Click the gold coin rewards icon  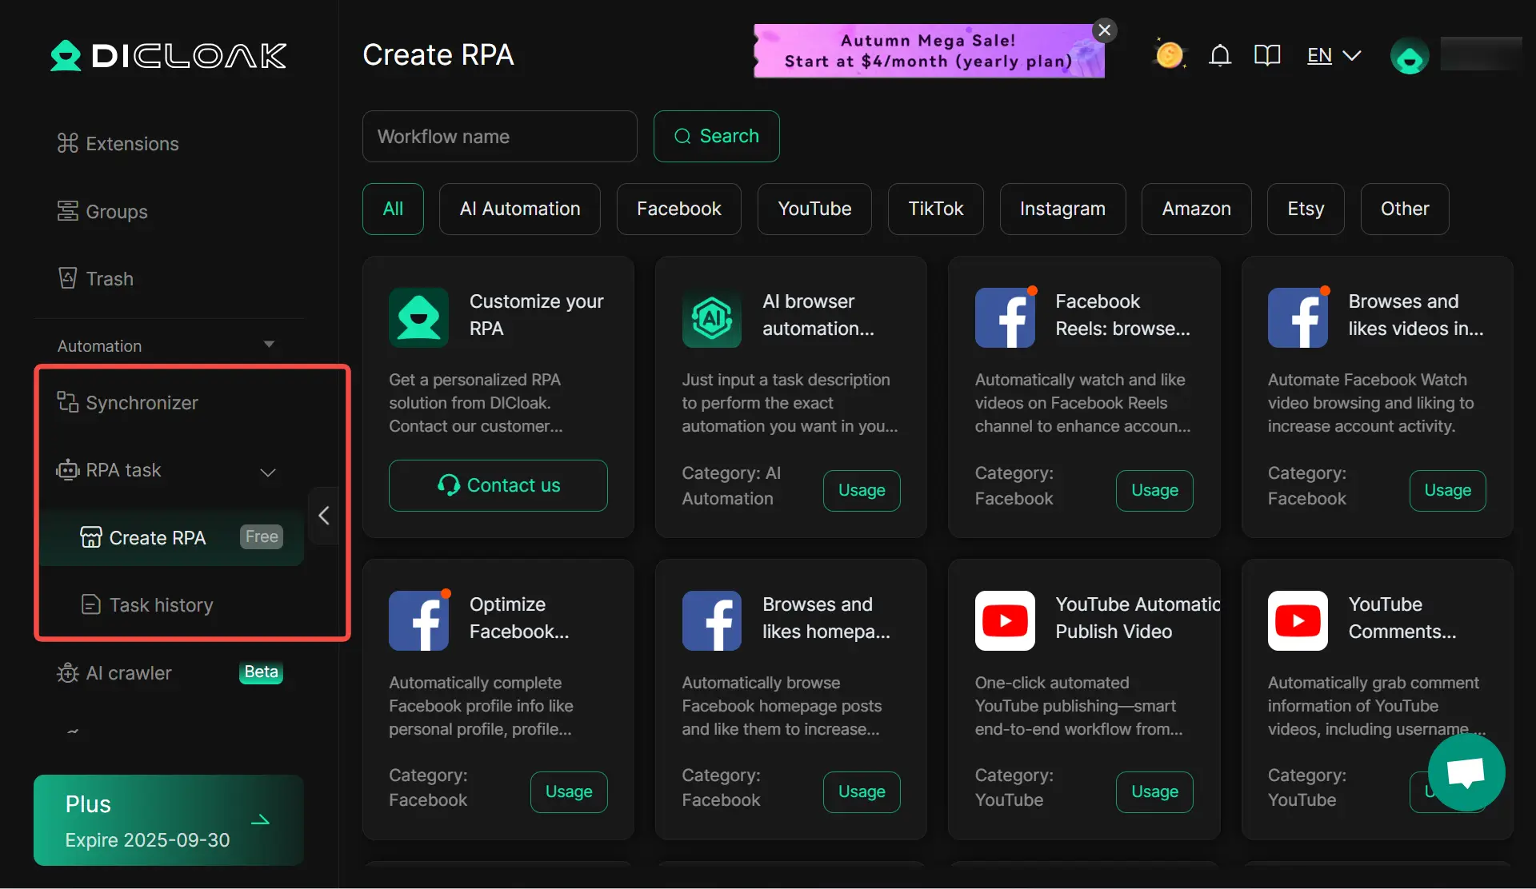(1169, 55)
